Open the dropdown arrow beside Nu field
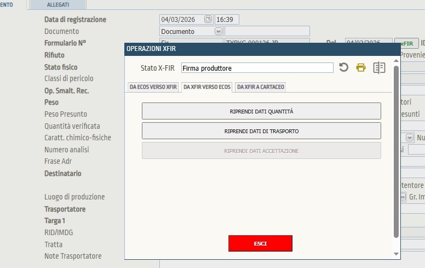 (x=409, y=138)
